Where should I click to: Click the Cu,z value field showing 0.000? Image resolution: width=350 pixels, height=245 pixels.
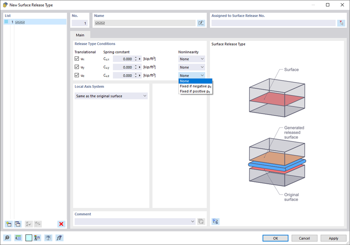tap(123, 76)
